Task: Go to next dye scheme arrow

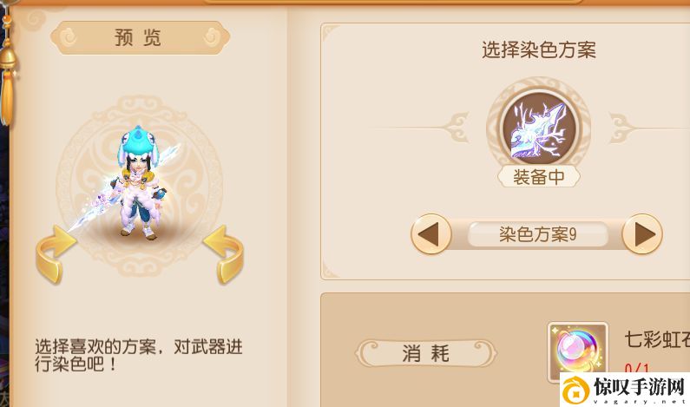Action: (642, 233)
